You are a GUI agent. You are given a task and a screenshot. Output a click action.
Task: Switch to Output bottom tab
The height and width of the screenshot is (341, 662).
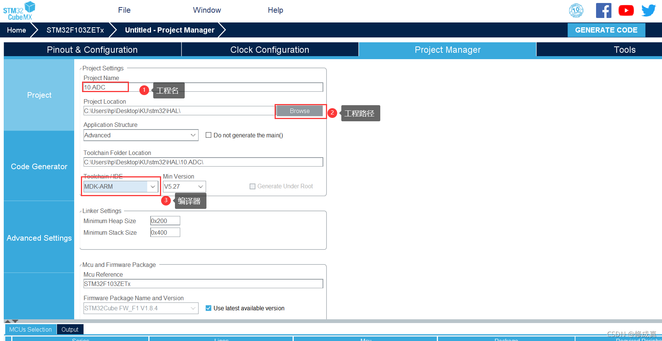tap(70, 329)
